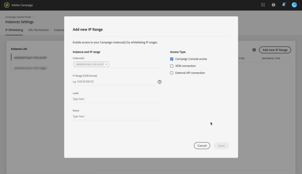Click the Access Type section label
The width and height of the screenshot is (302, 174).
[x=178, y=52]
